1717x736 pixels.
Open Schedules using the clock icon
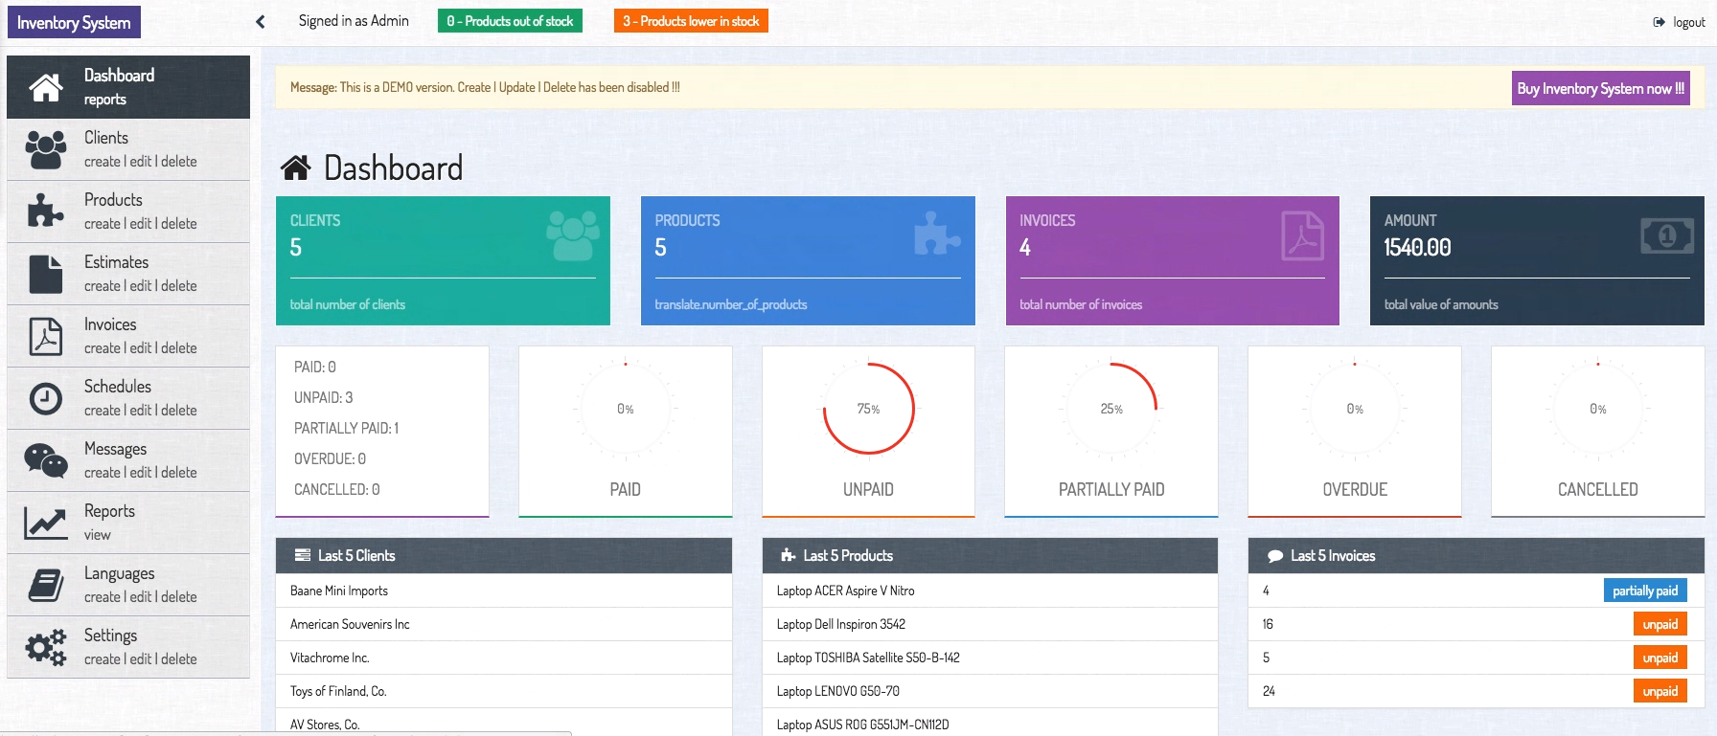[x=45, y=398]
